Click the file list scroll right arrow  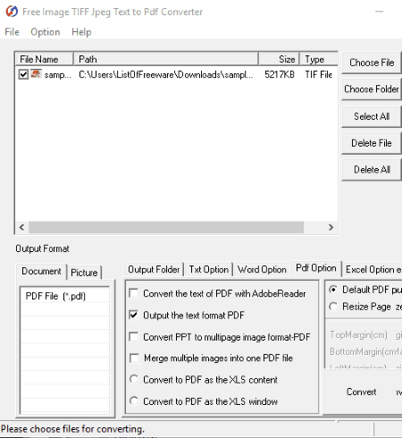331,227
